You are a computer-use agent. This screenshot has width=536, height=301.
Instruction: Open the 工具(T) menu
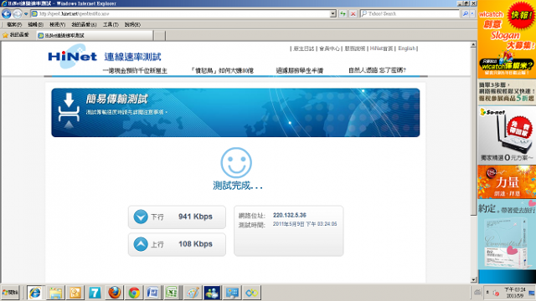coord(111,24)
